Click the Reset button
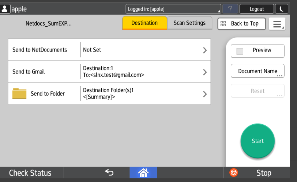The width and height of the screenshot is (297, 182). click(257, 91)
